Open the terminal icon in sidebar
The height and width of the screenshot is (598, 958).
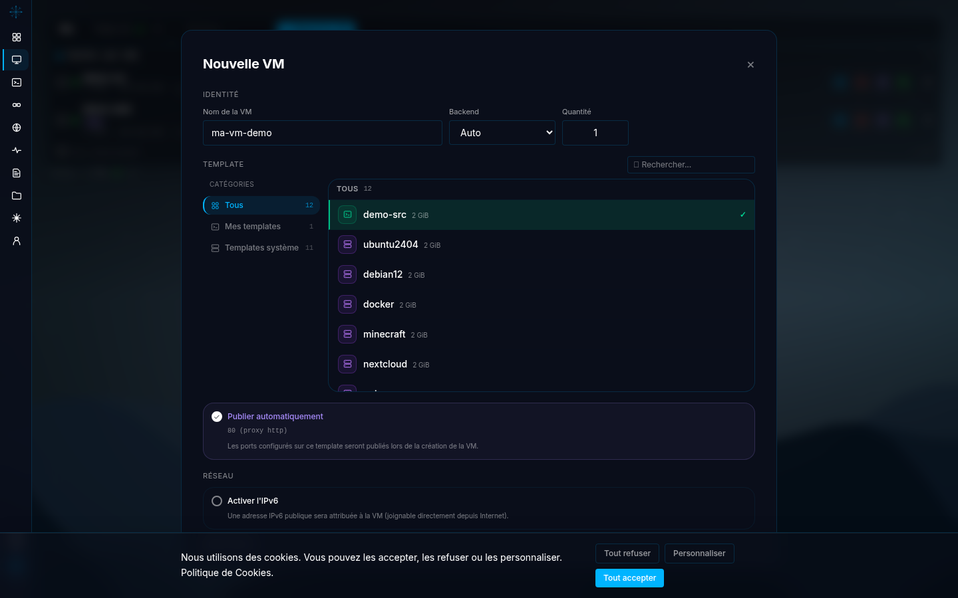pos(17,82)
